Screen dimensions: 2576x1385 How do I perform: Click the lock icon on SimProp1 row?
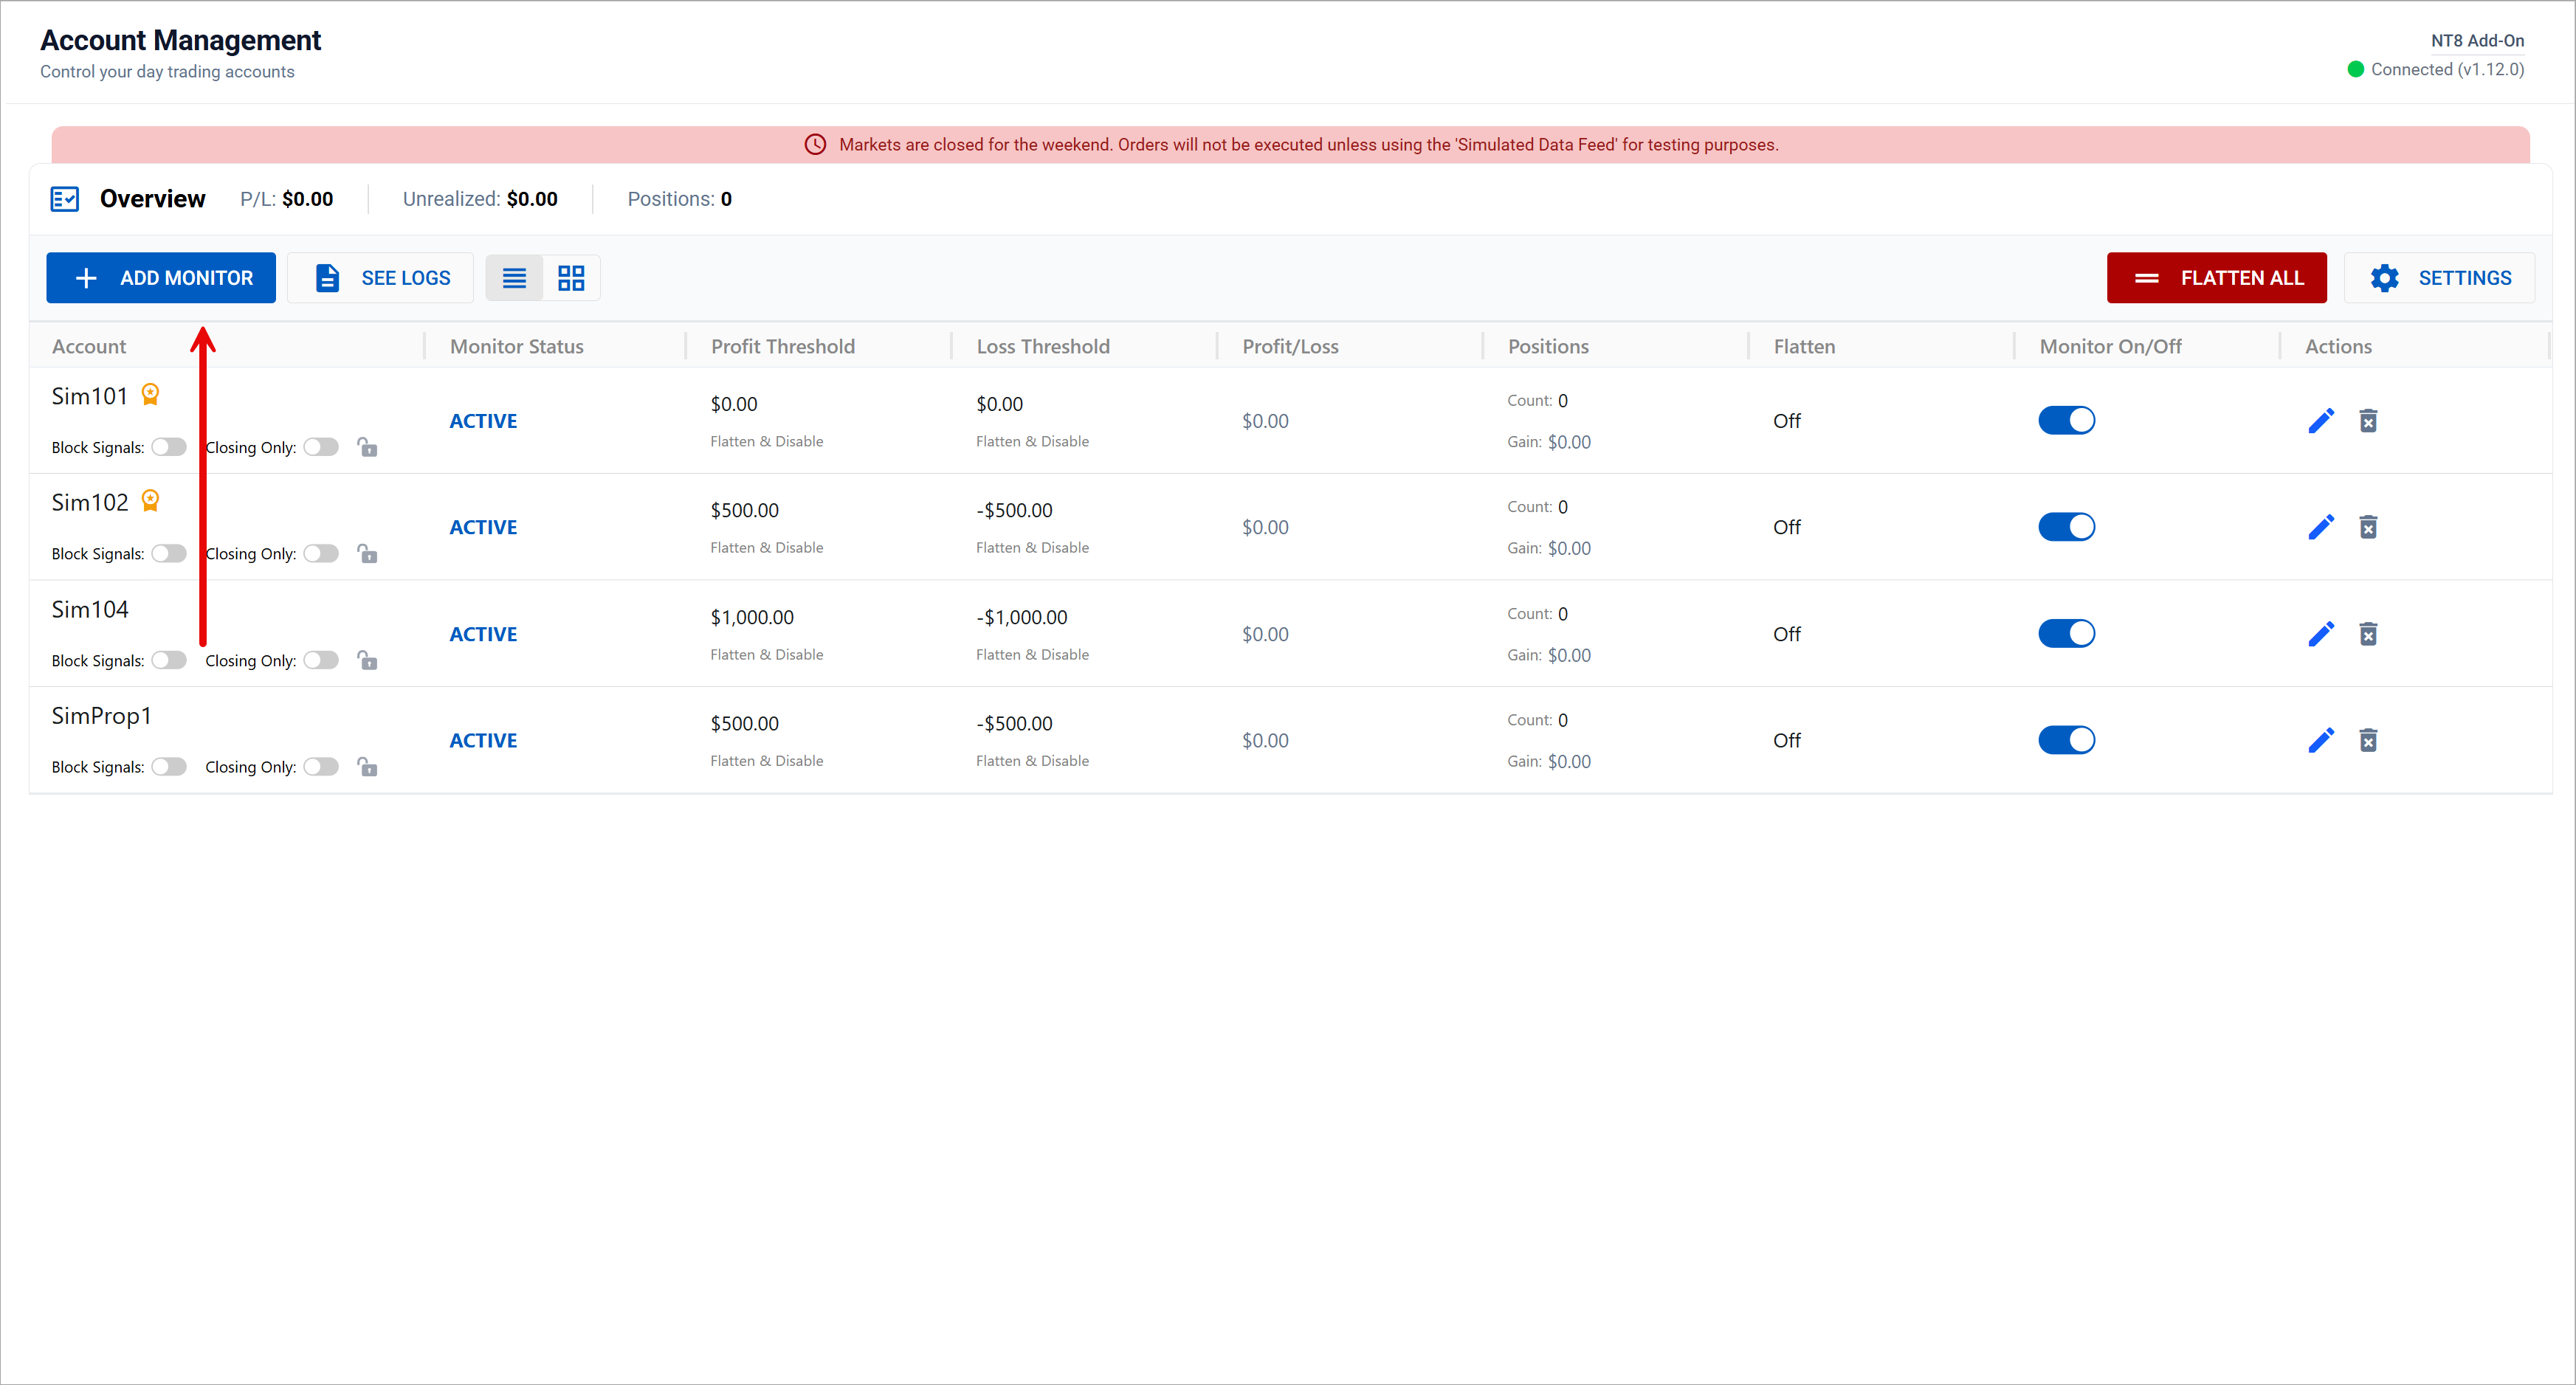(x=368, y=767)
